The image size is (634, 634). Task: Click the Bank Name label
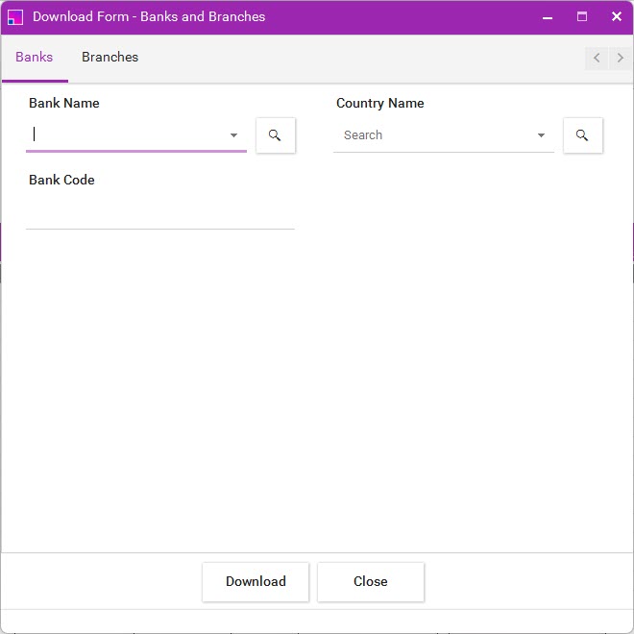[64, 103]
